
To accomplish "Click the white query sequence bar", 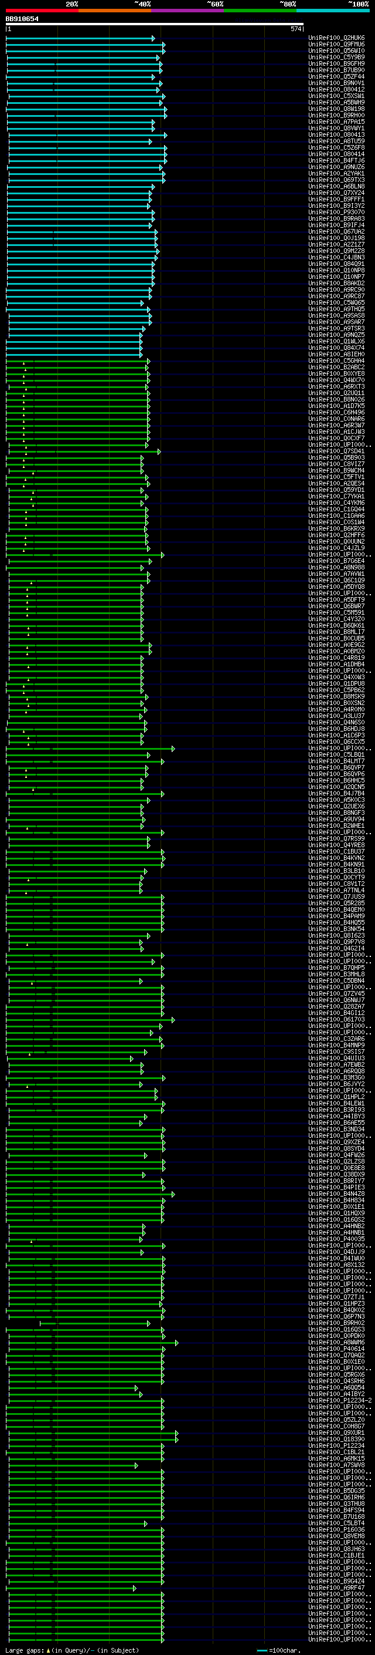I will click(x=155, y=23).
